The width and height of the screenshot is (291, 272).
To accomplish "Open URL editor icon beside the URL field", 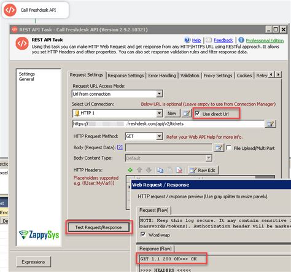I will click(x=270, y=124).
